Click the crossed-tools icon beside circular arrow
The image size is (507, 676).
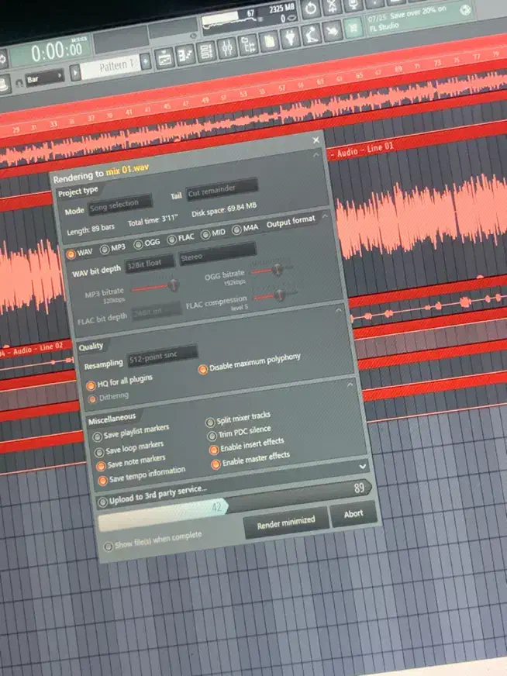coord(332,5)
